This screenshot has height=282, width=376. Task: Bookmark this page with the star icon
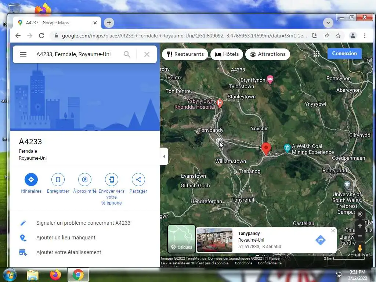[338, 36]
